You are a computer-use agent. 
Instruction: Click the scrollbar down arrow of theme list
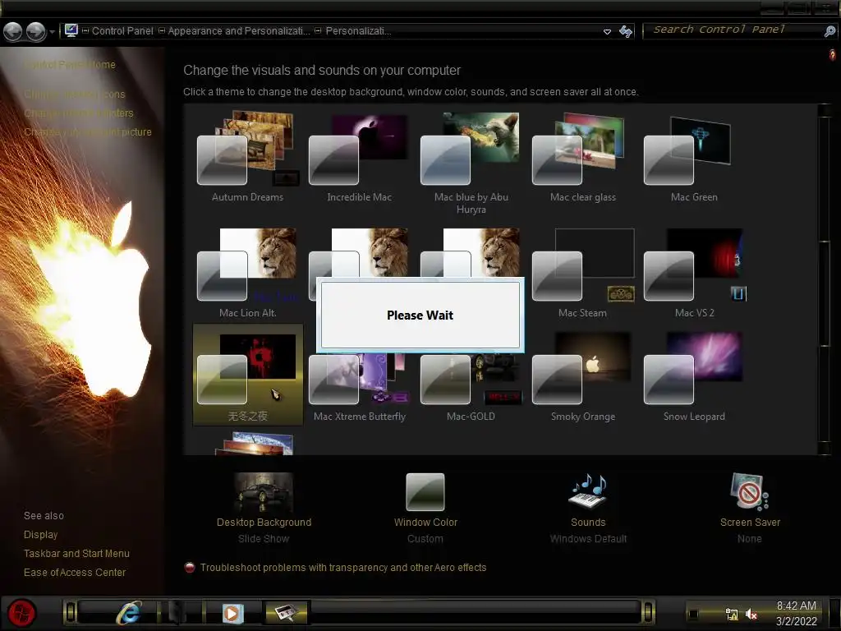(825, 448)
